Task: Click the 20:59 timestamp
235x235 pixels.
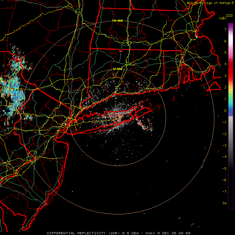Action: coord(185,233)
